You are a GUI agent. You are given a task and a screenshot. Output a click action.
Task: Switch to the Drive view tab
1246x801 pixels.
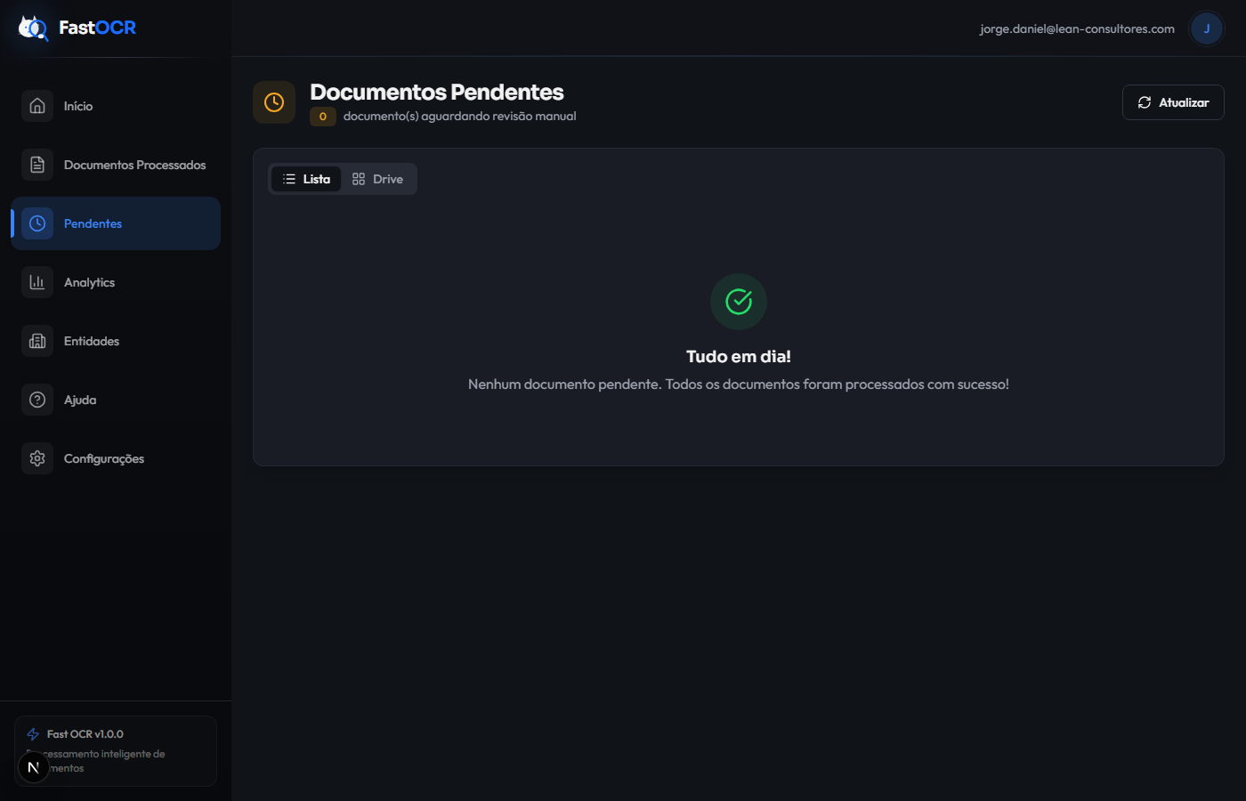pos(377,178)
